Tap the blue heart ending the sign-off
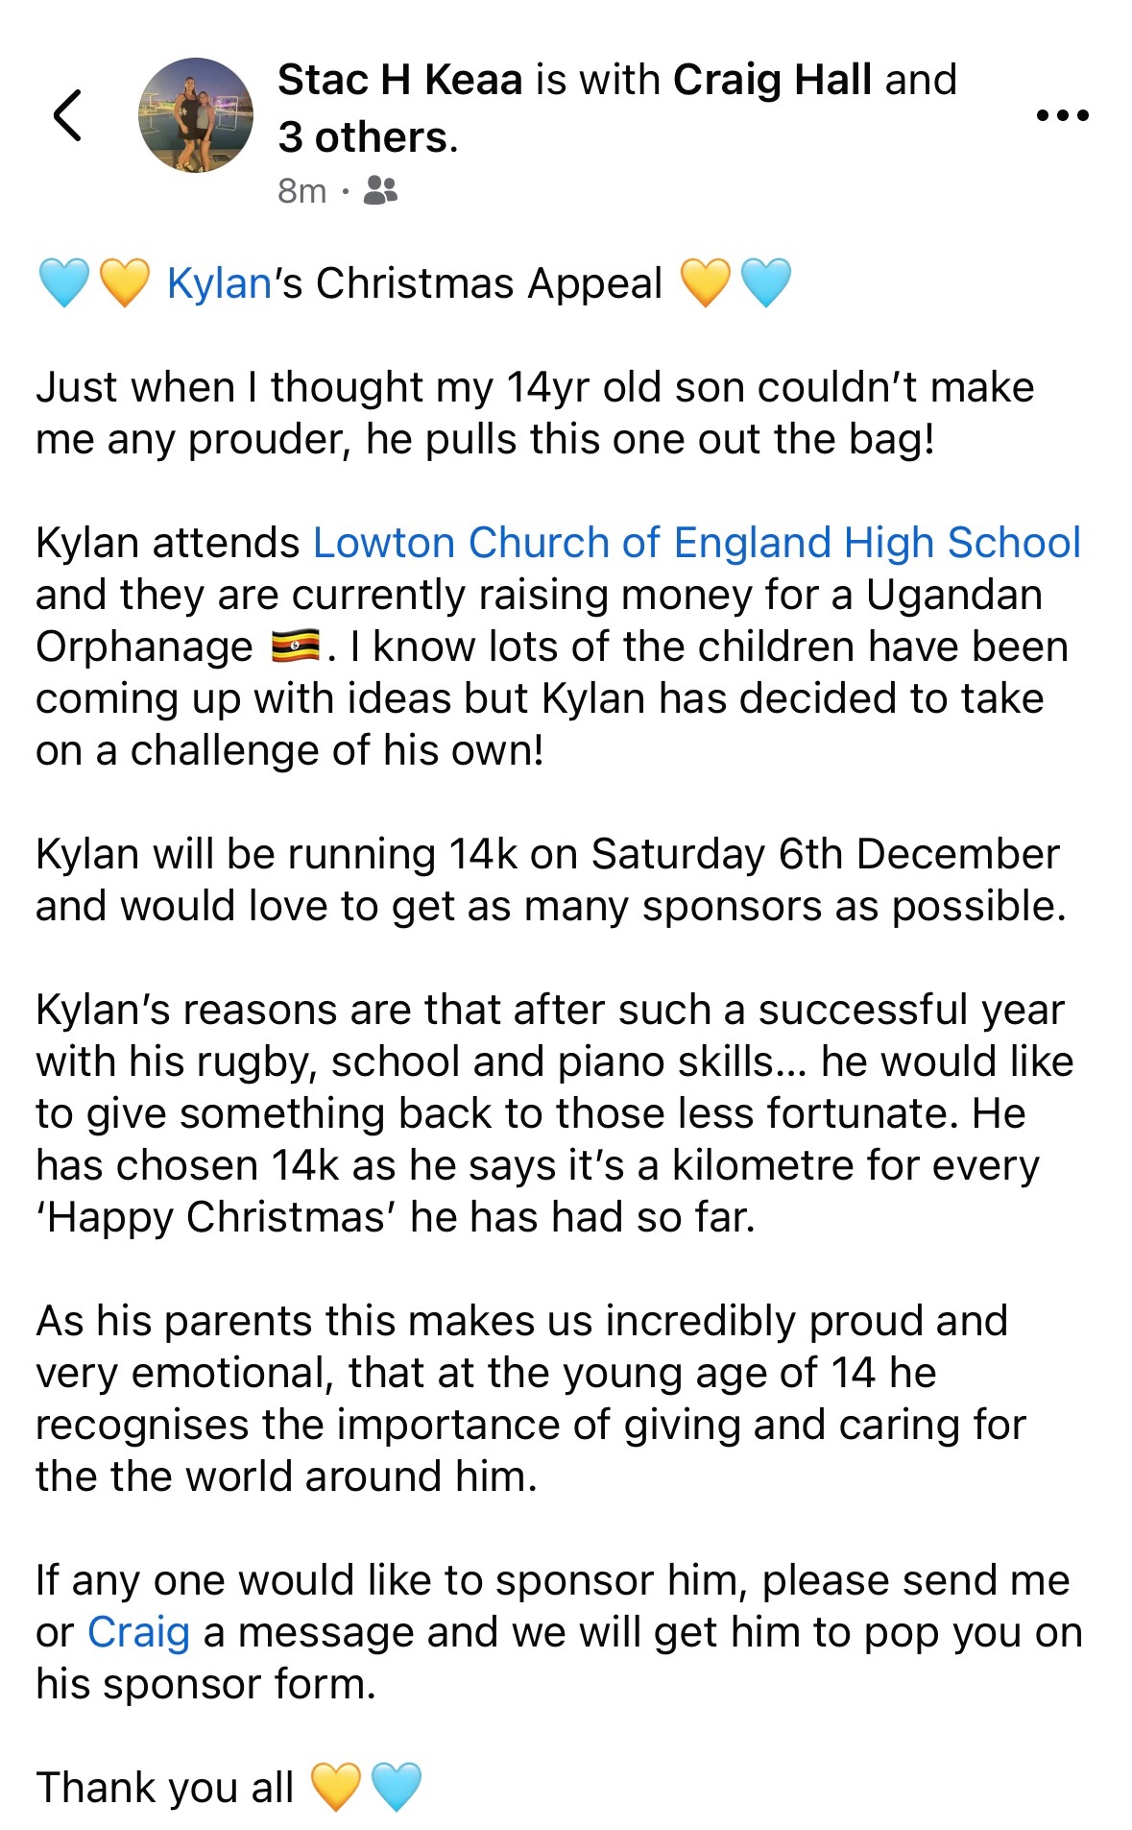Screen dimensions: 1132x1830 coord(396,1788)
